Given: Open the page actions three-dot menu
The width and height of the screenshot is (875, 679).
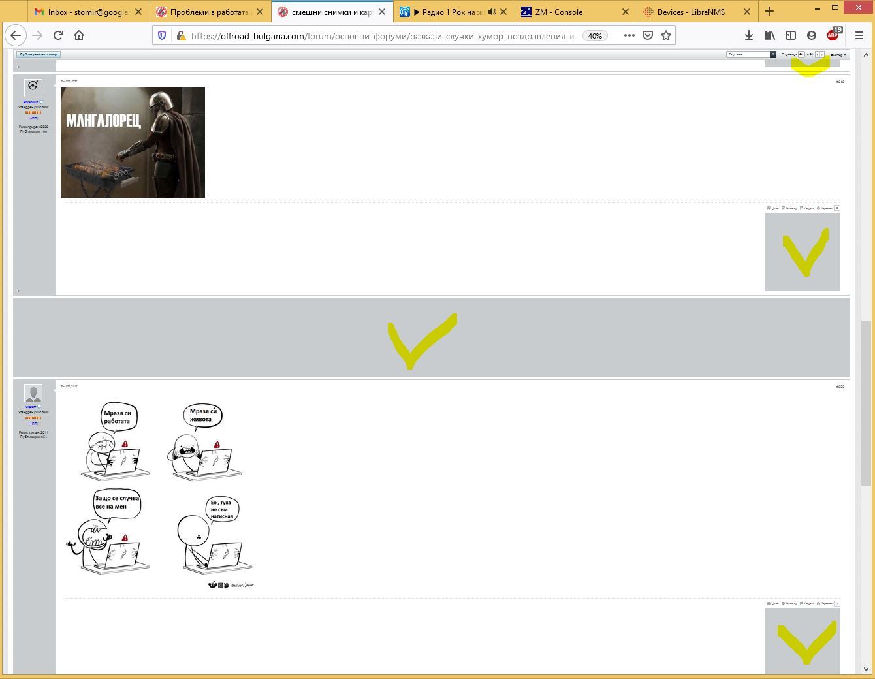Looking at the screenshot, I should point(629,35).
